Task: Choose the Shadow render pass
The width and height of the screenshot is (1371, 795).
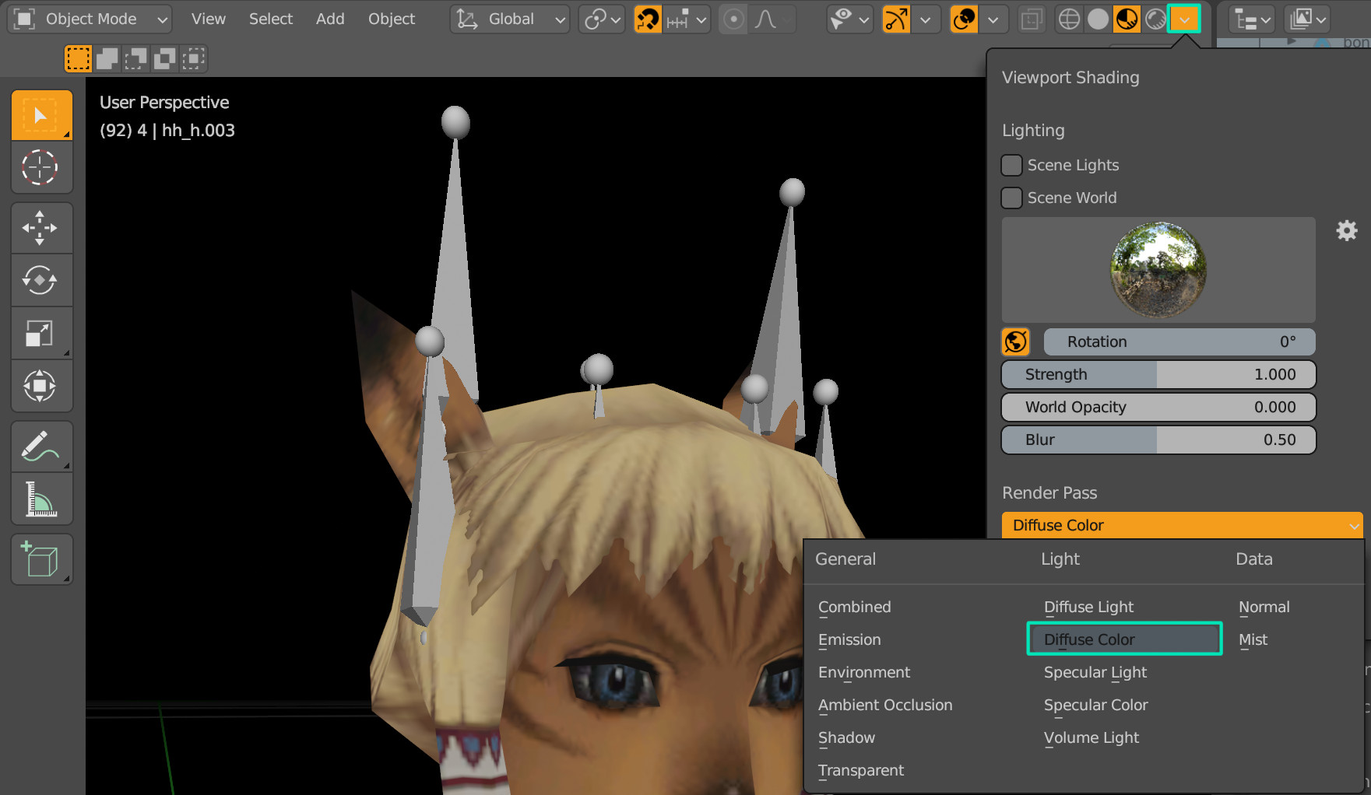Action: 846,737
